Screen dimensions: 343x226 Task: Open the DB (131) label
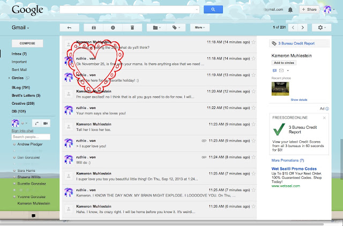[x=19, y=111]
